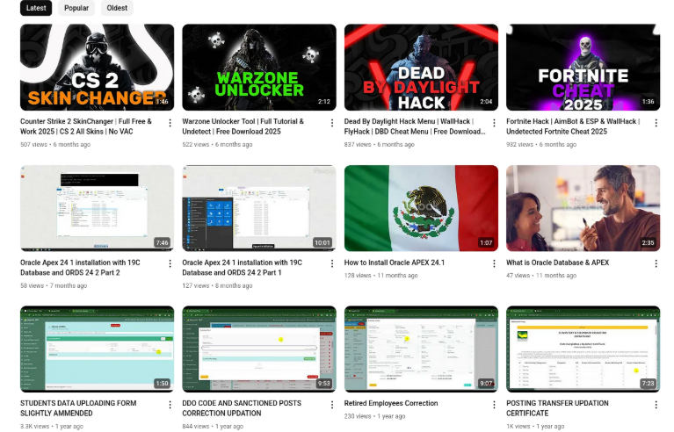Viewport: 674px width, 432px height.
Task: Open options menu for What is Oracle Database & APEX
Action: (x=656, y=263)
